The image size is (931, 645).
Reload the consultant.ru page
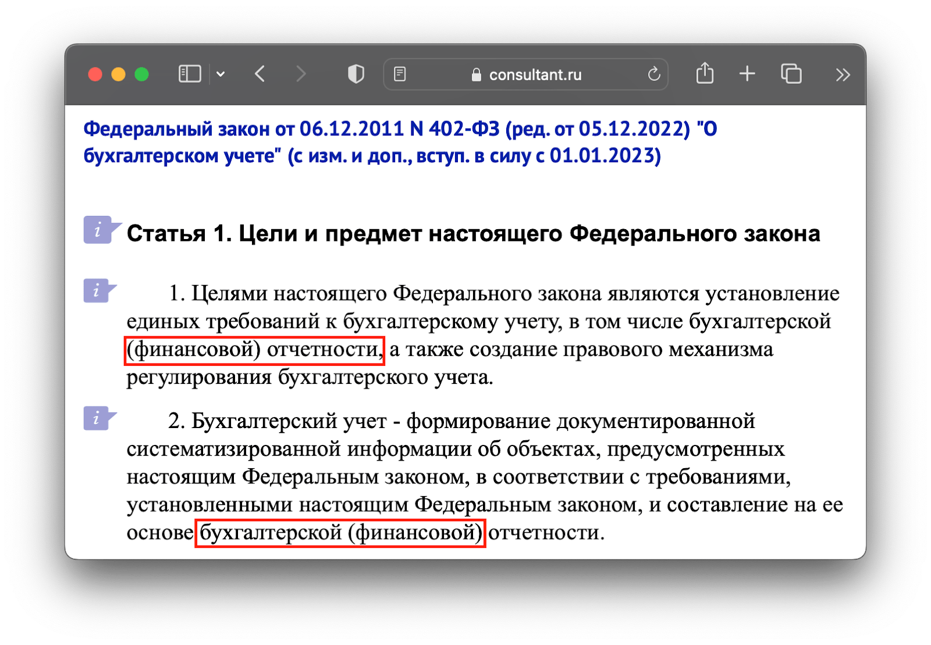tap(654, 74)
